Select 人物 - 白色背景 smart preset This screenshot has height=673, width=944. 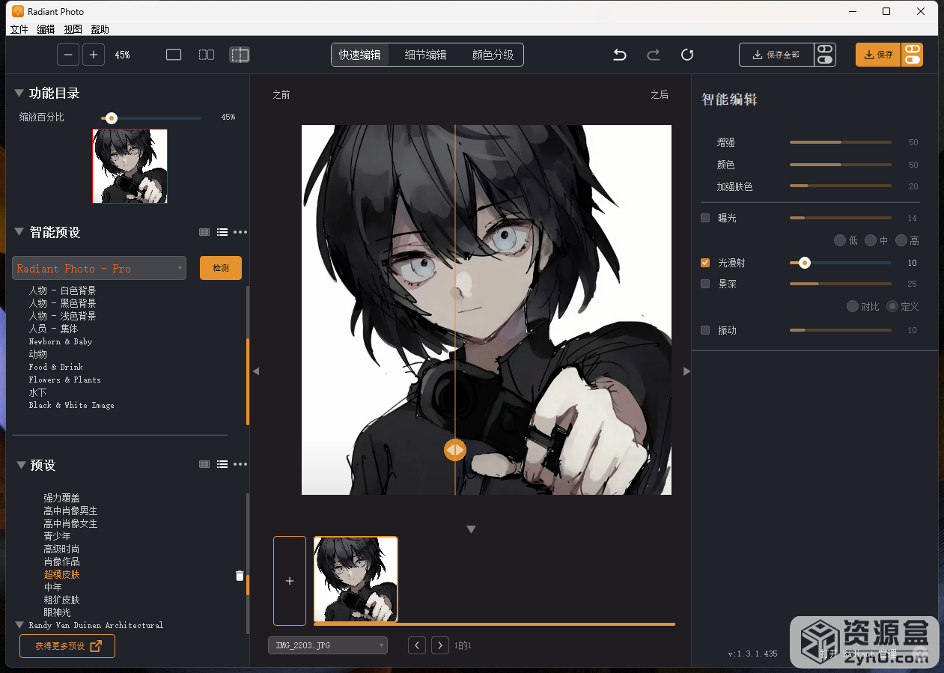click(x=63, y=290)
